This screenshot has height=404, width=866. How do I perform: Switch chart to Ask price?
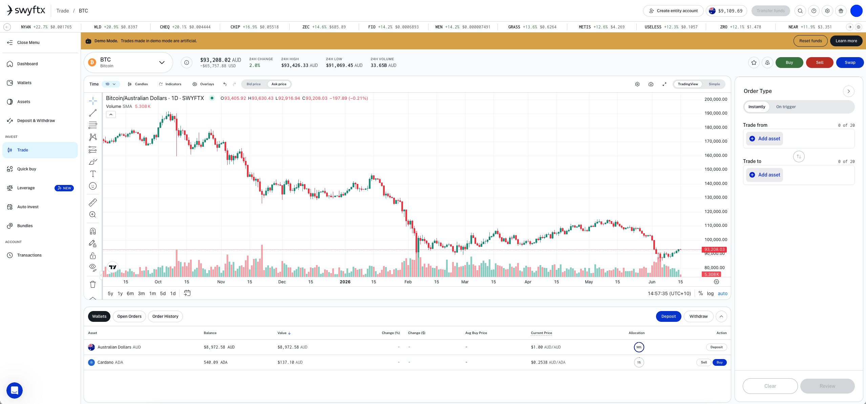279,84
